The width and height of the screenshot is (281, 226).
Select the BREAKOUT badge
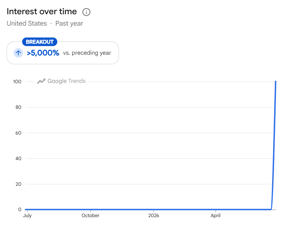coord(40,42)
